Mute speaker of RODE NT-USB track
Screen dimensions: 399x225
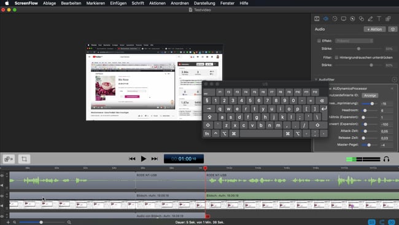pyautogui.click(x=2, y=185)
